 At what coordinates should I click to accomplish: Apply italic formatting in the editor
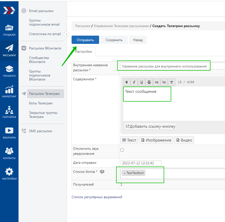tap(134, 82)
